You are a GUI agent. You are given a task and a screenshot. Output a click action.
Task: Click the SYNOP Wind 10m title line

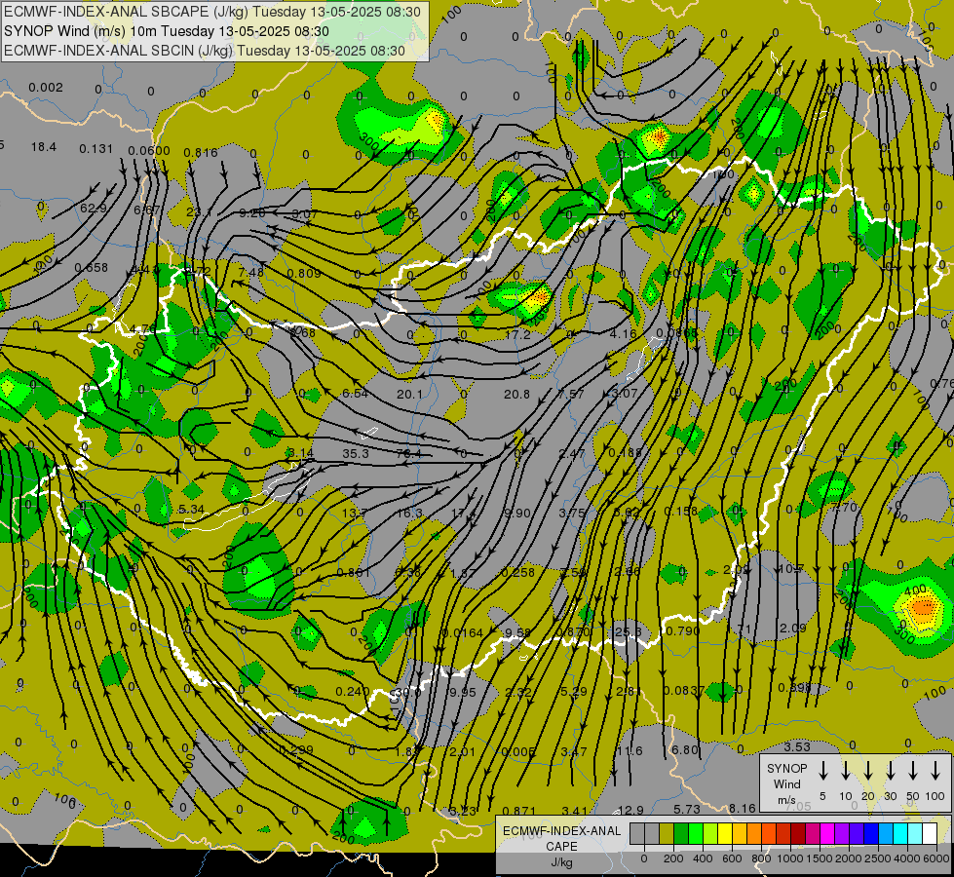166,31
